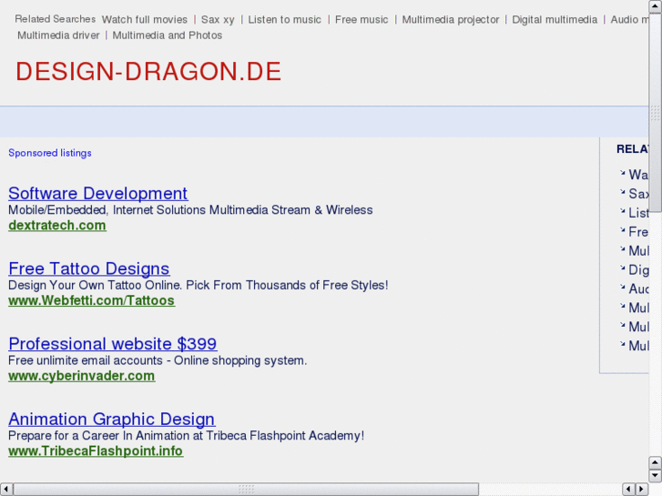Click the Free unlimite email accounts description
This screenshot has width=662, height=496.
(158, 360)
